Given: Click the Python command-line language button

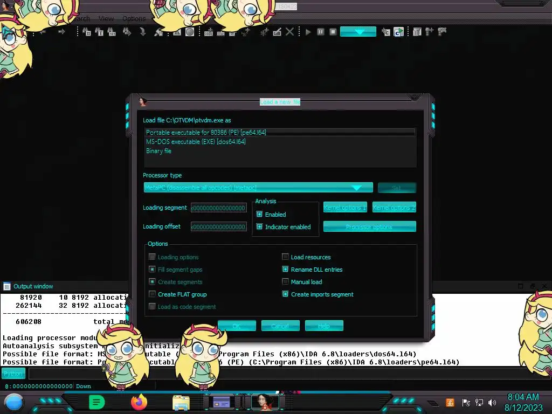Looking at the screenshot, I should pos(13,374).
